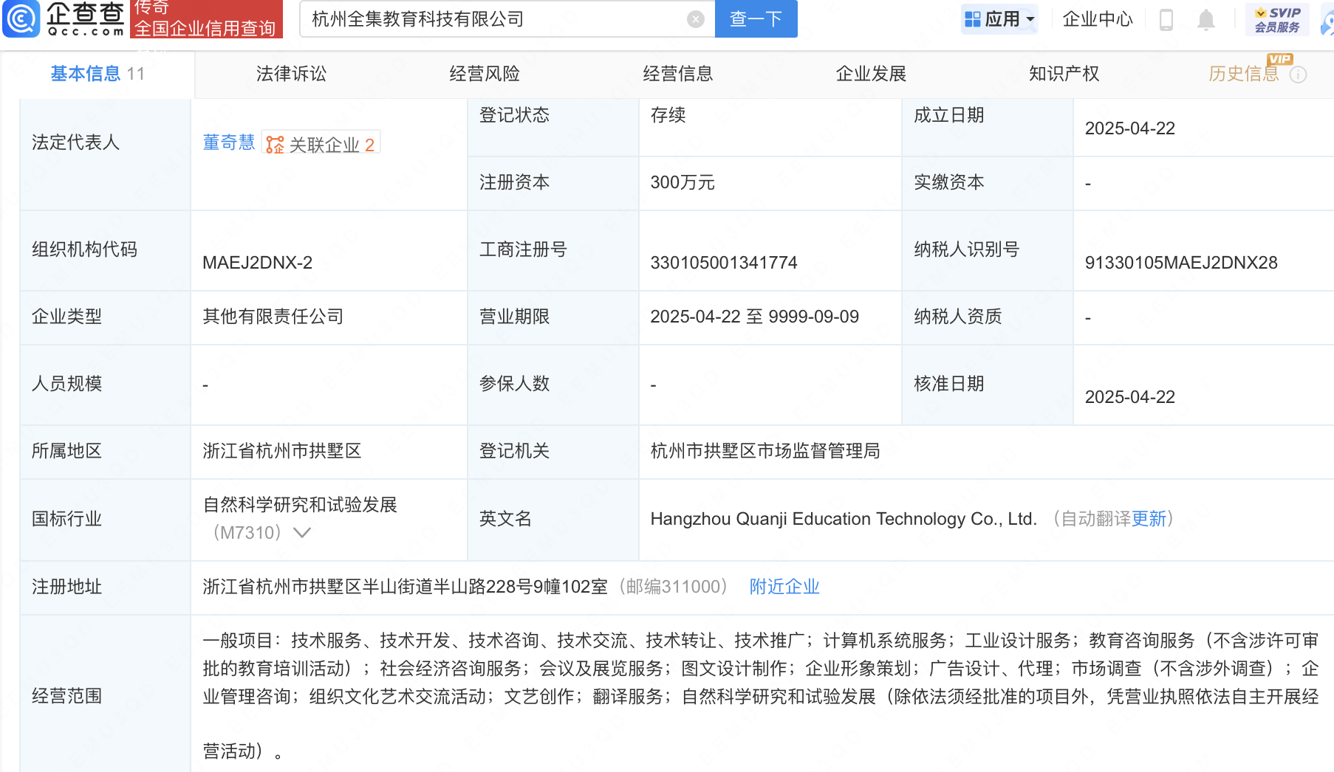Switch to the 经营风险 tab
Screen dimensions: 1334x772
(485, 74)
